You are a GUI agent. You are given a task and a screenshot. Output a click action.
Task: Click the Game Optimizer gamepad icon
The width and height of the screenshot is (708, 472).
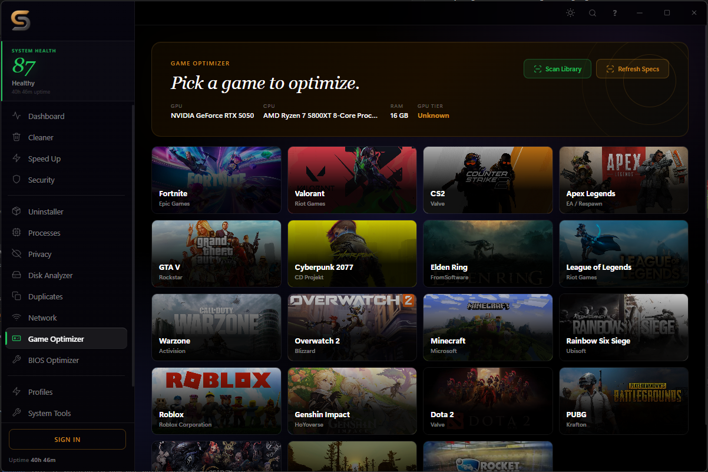(16, 339)
